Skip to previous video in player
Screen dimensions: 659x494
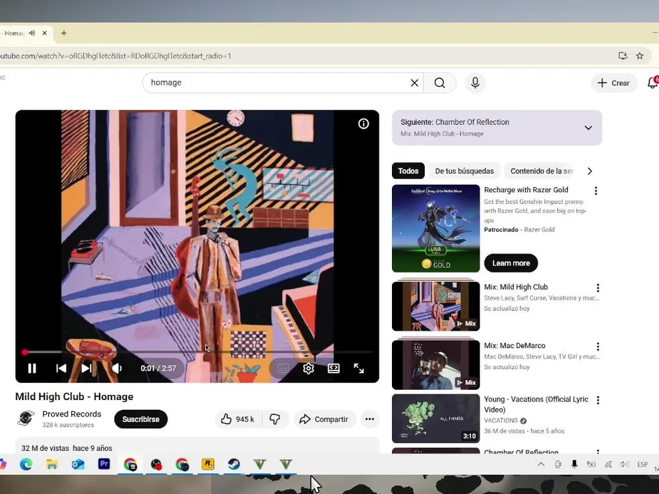point(61,368)
